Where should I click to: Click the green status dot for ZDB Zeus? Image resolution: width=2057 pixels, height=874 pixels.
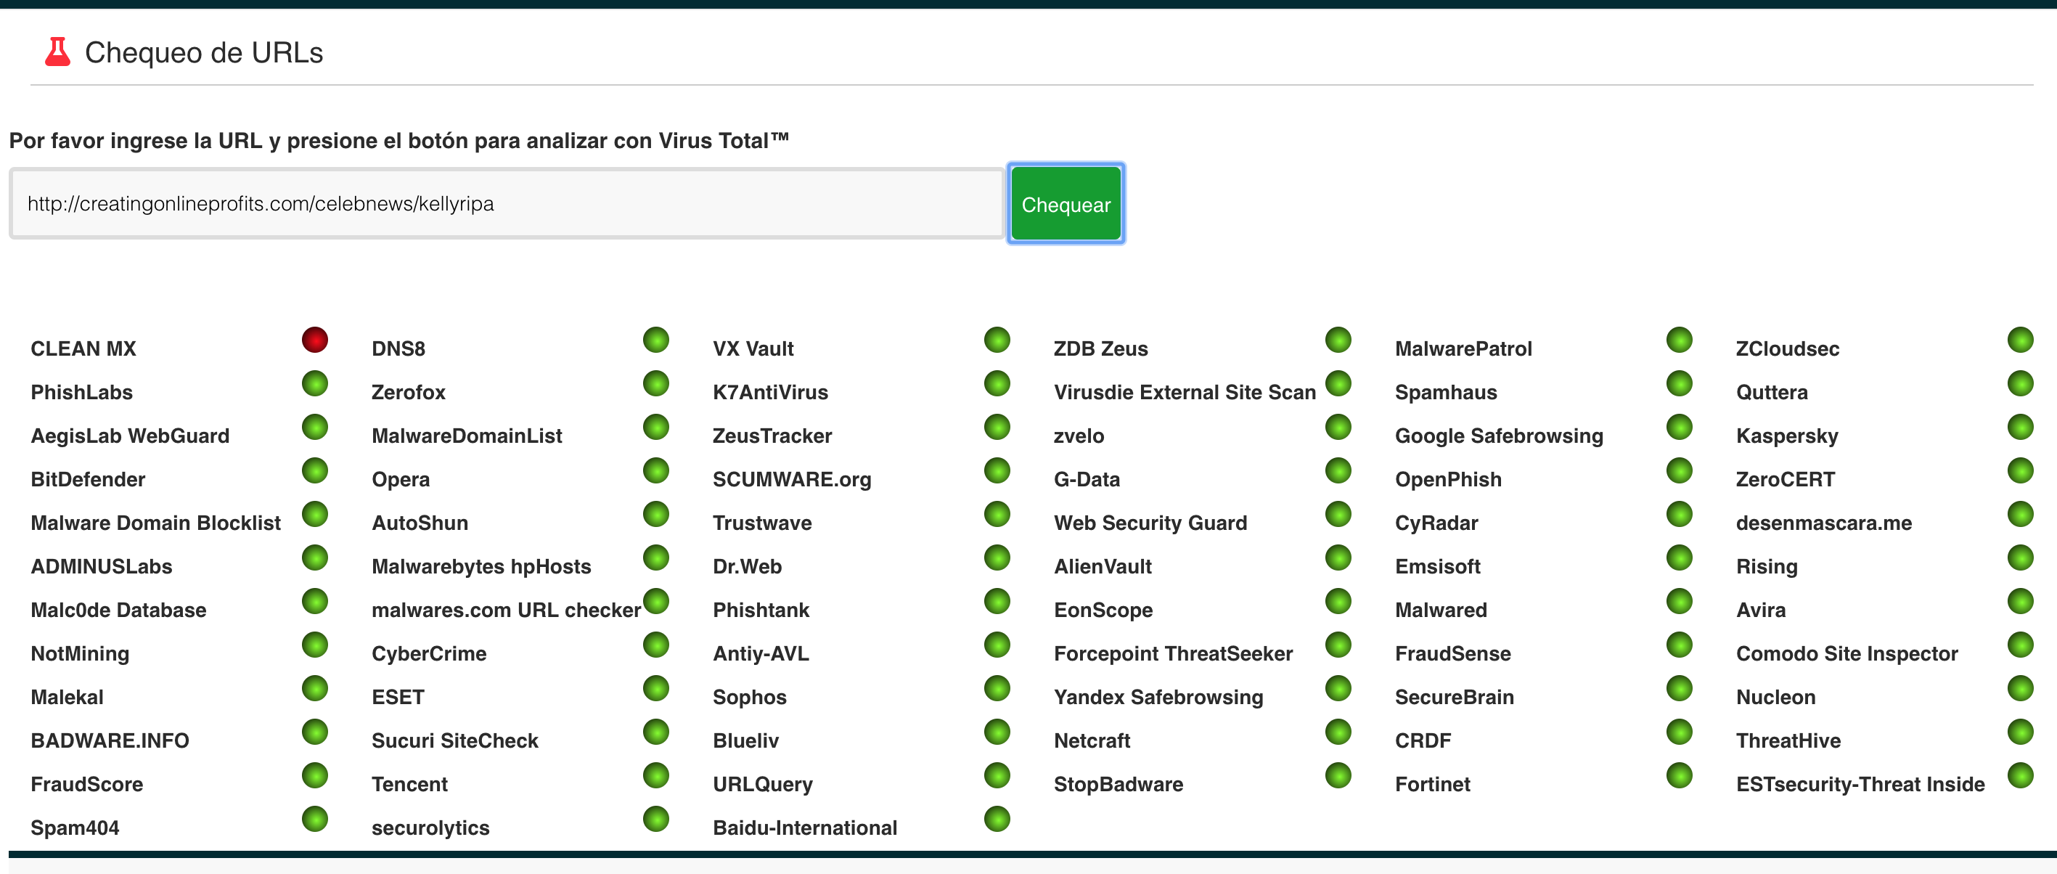tap(1338, 340)
